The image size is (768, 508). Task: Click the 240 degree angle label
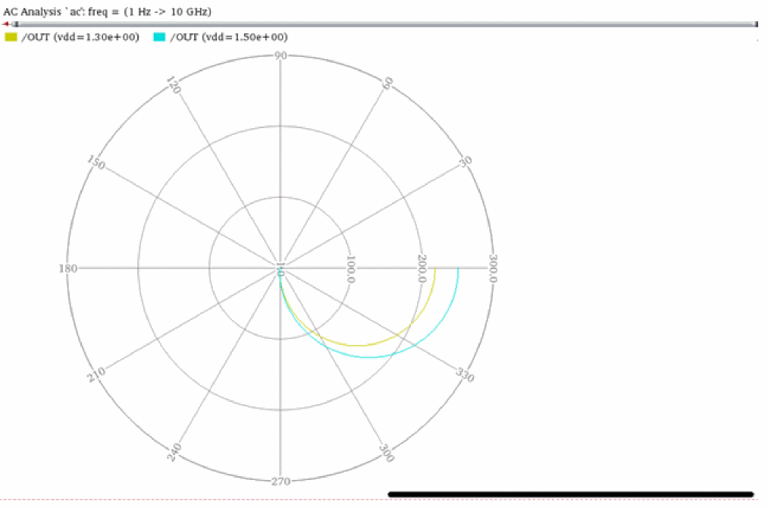coord(174,452)
